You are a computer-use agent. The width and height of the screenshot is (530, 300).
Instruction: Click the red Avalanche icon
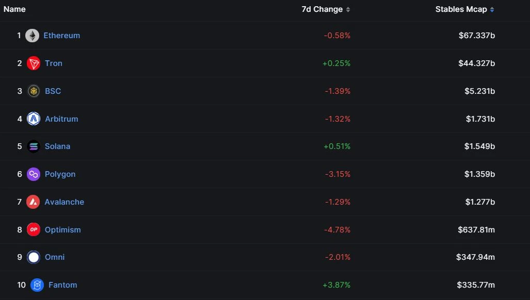[34, 202]
